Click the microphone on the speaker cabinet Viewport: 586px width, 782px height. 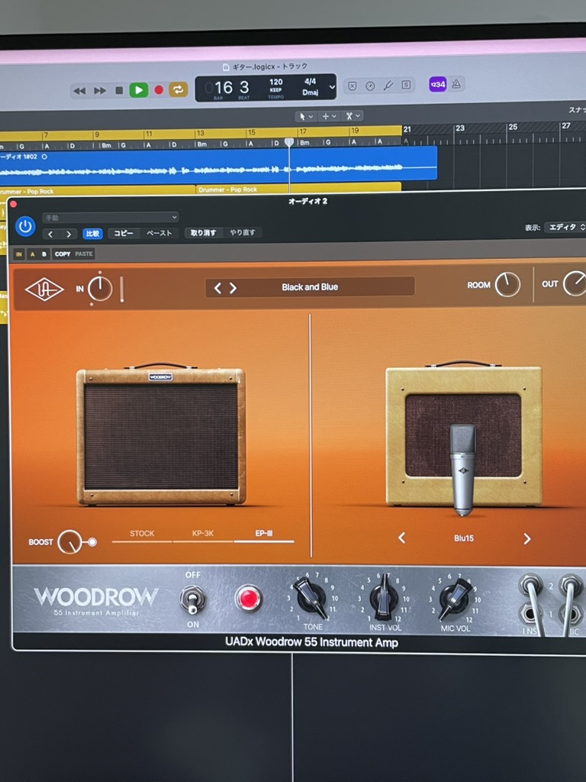(463, 469)
